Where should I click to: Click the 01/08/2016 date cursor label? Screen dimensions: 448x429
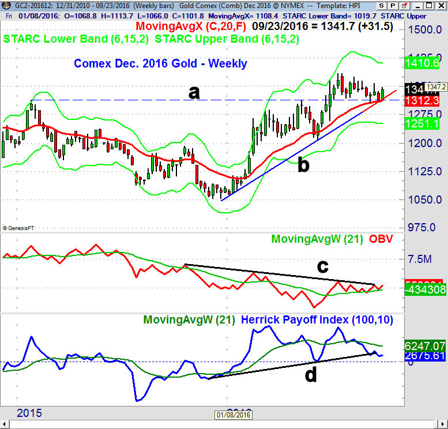tap(234, 415)
